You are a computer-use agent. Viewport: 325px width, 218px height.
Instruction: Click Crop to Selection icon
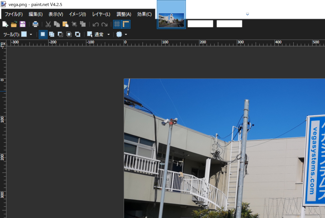pos(74,24)
